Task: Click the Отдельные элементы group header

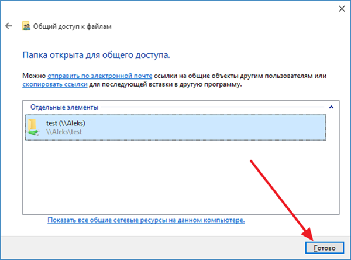Action: (64, 107)
